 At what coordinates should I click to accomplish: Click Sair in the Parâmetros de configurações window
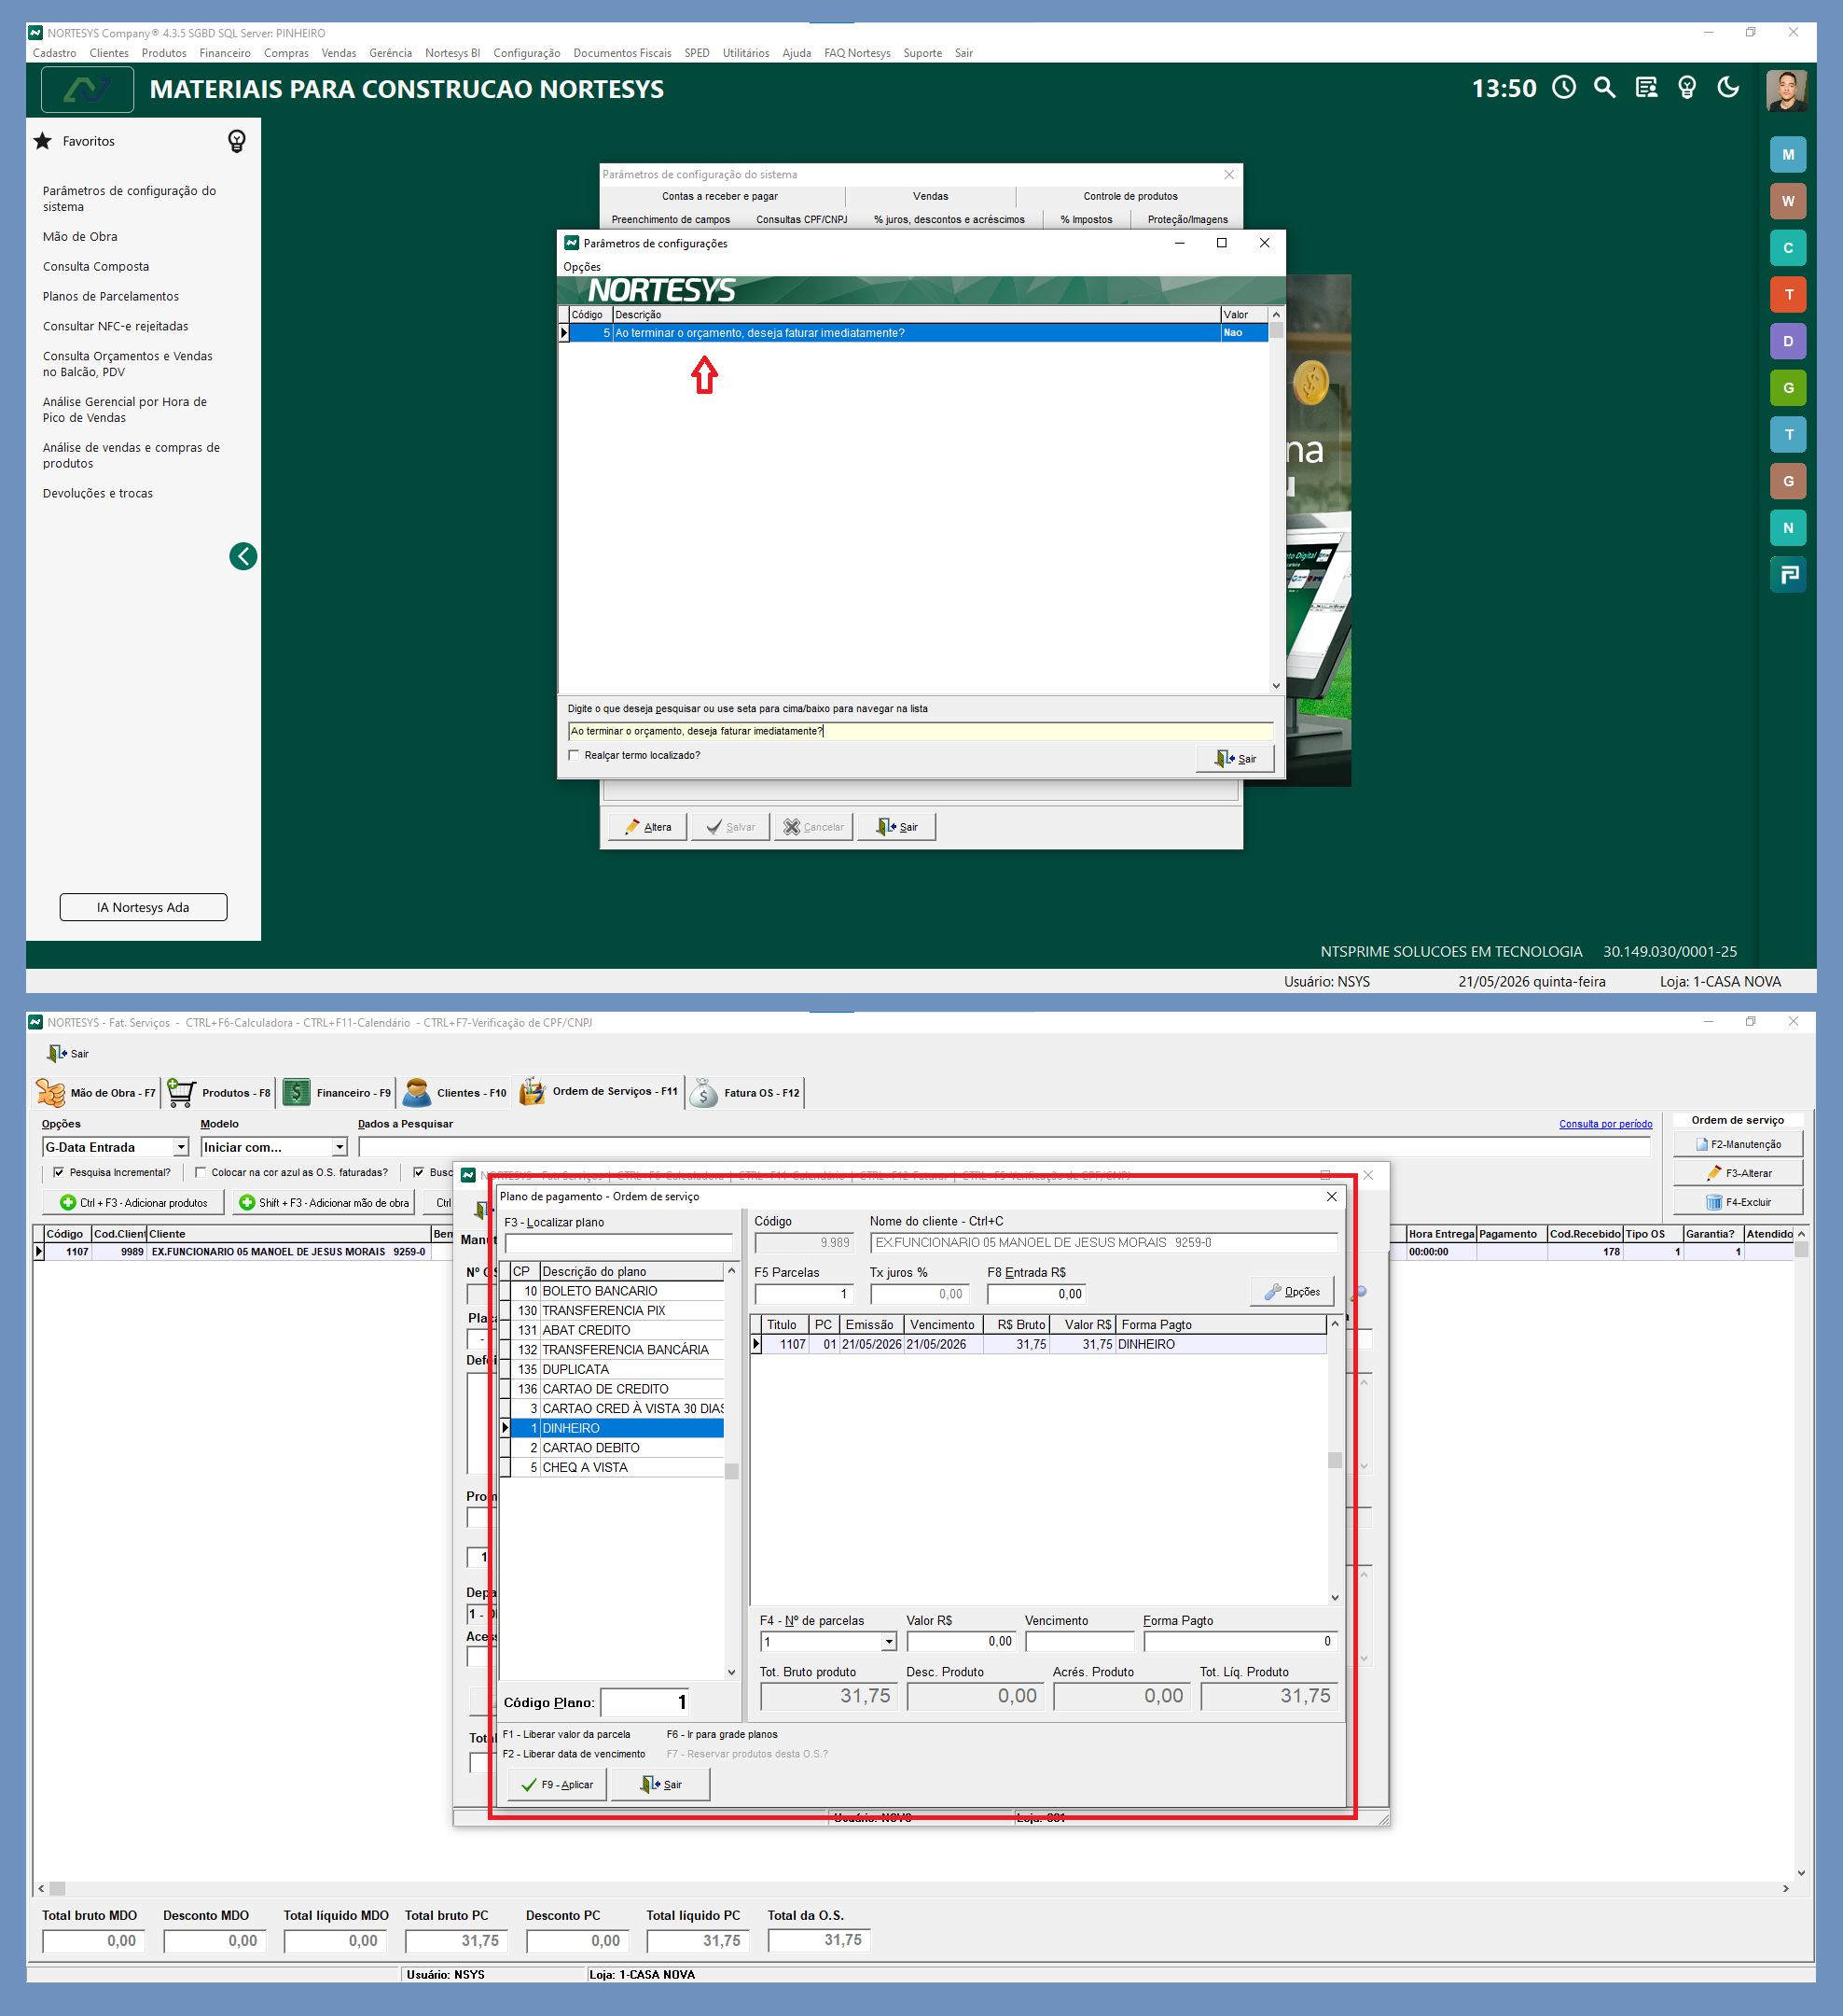[x=1235, y=759]
